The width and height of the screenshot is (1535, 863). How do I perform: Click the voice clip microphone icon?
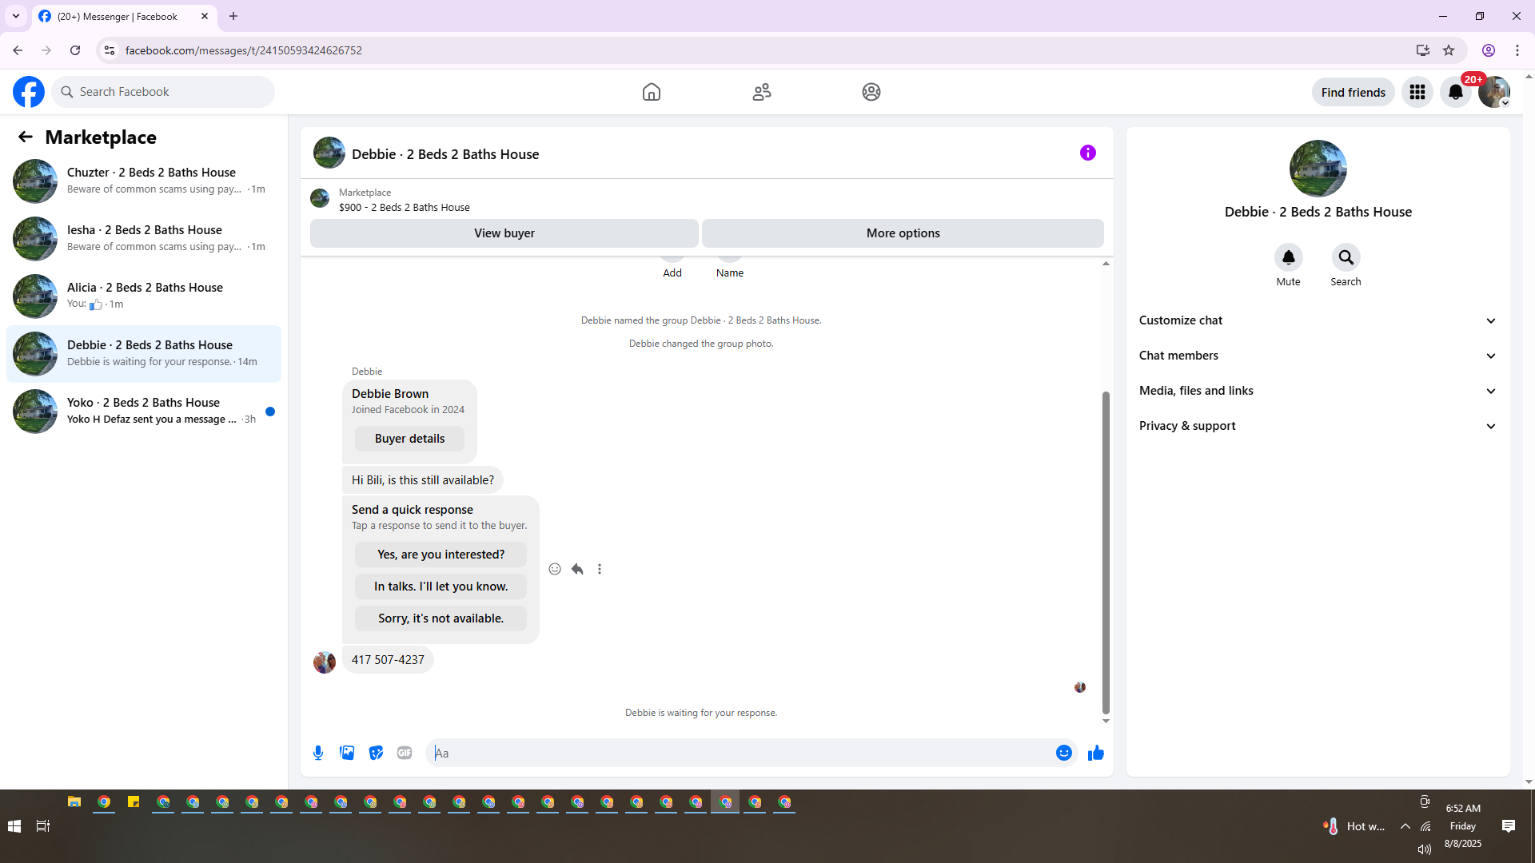coord(318,753)
